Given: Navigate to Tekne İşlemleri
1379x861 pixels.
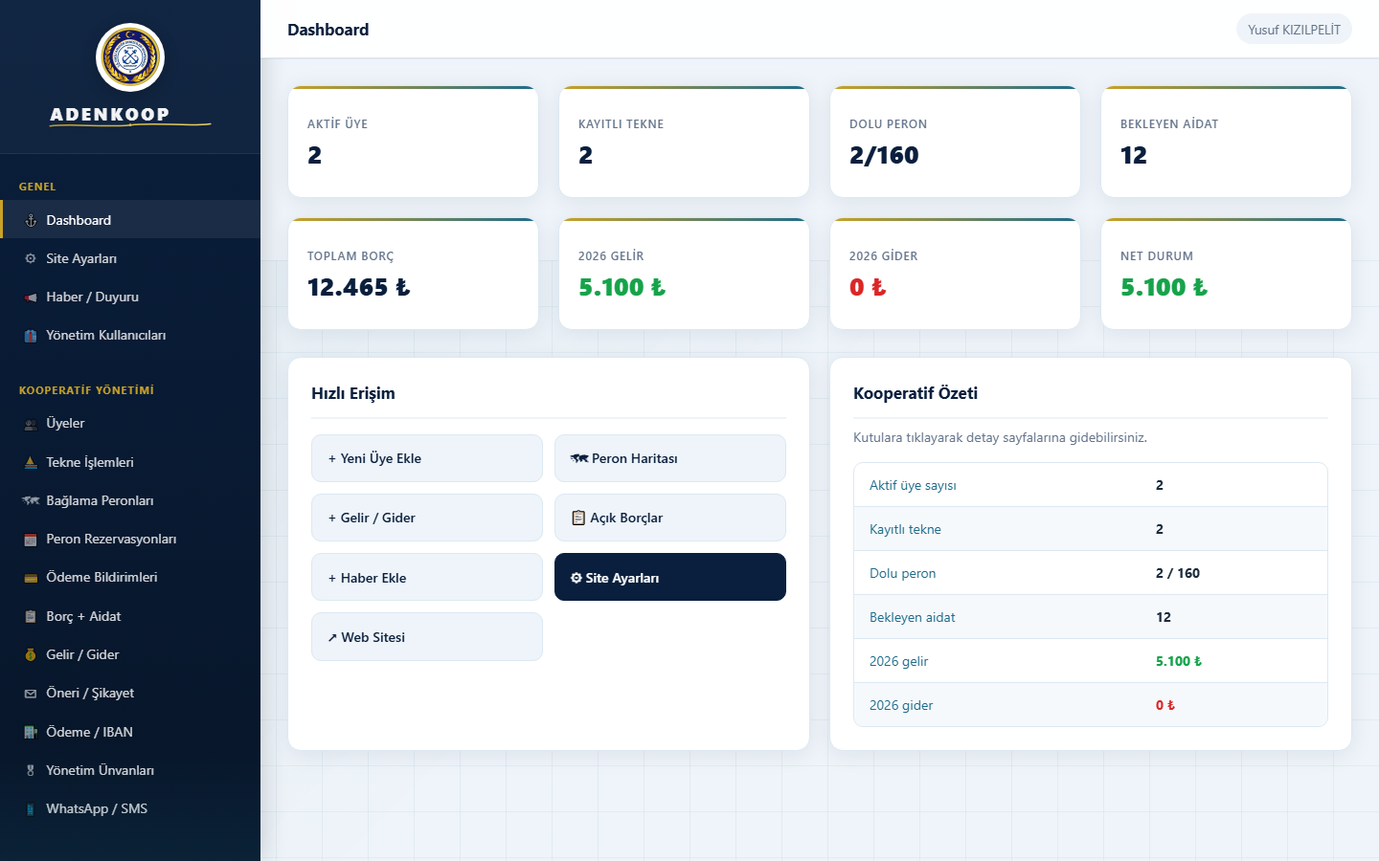Looking at the screenshot, I should [130, 462].
